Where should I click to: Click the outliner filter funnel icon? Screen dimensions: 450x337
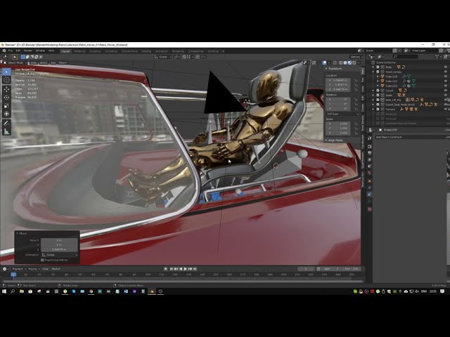click(437, 57)
